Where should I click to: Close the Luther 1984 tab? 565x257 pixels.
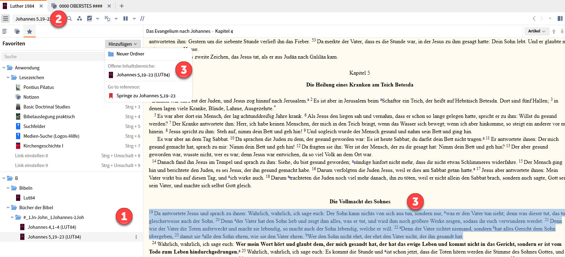coord(41,6)
